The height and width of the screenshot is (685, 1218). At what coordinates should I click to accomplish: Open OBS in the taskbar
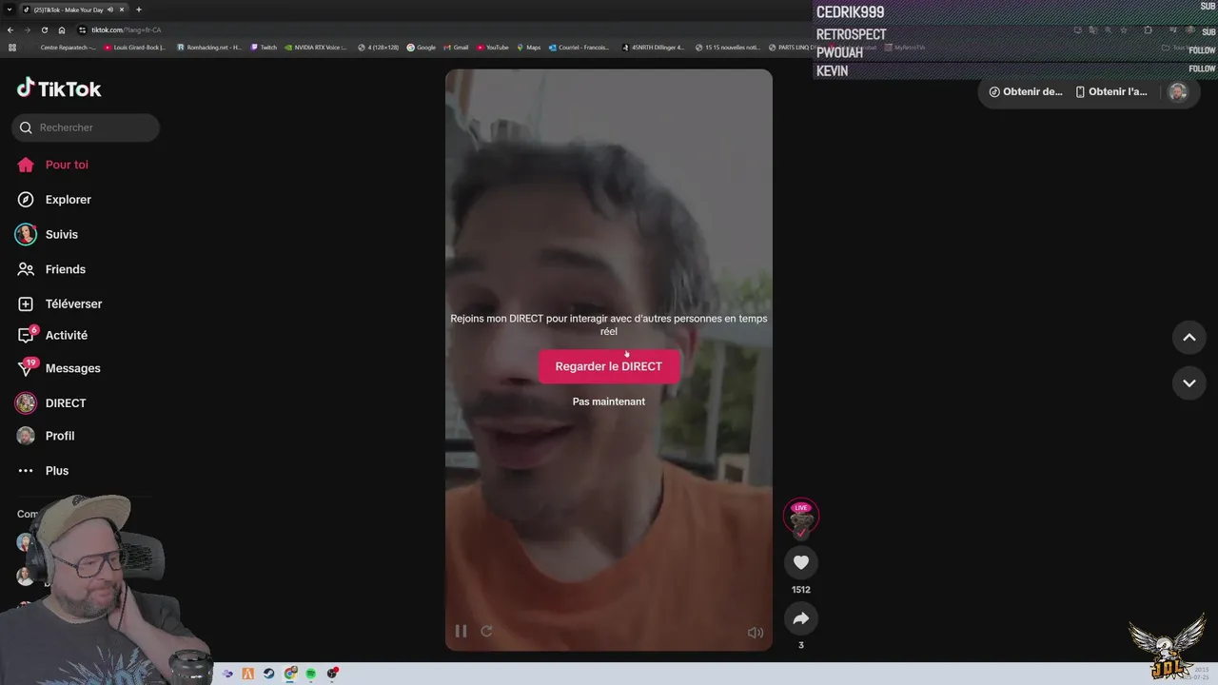coord(332,674)
